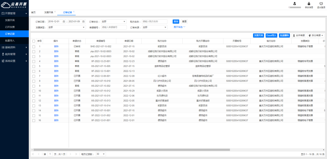Screen dimensions: 327x159
Task: Click the 合并单据 merge button
Action: [x=298, y=35]
